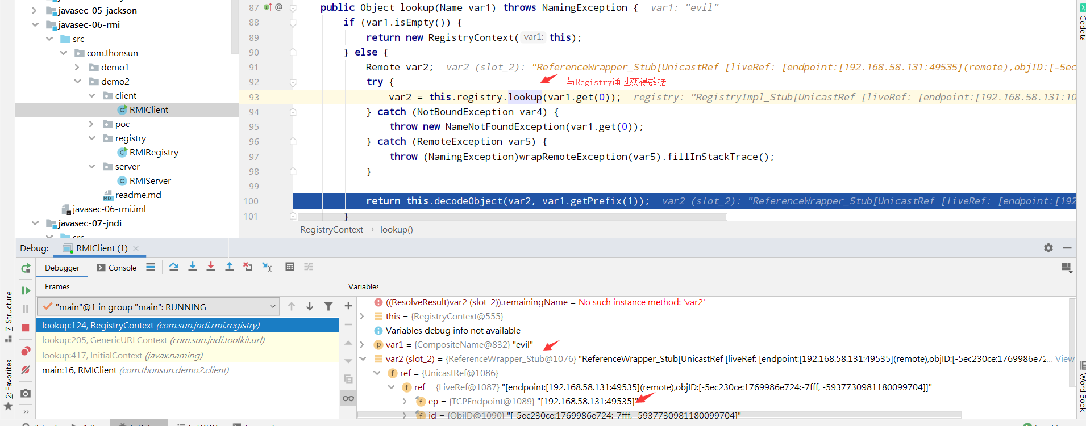Force step into the method
1086x426 pixels.
click(211, 267)
